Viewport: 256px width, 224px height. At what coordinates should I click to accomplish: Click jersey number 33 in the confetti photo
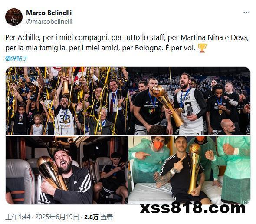click(x=65, y=119)
